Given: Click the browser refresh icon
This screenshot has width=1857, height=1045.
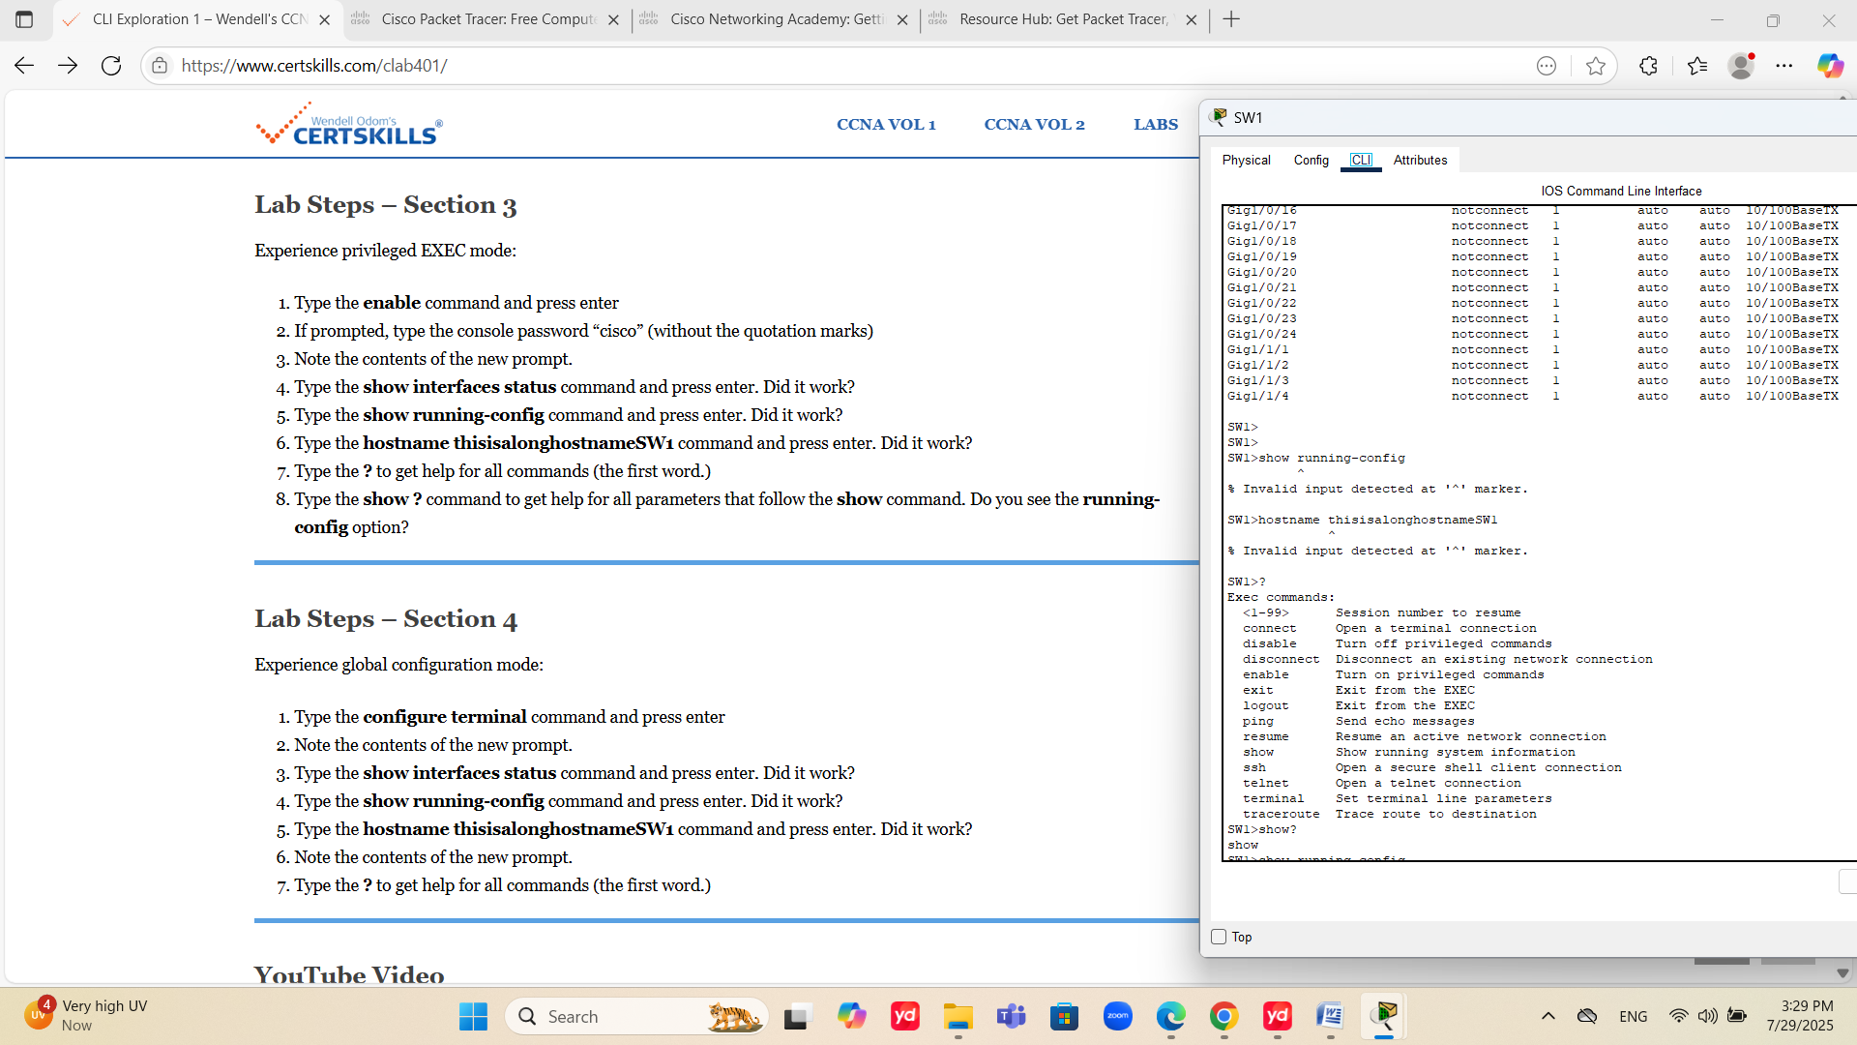Looking at the screenshot, I should click(111, 66).
